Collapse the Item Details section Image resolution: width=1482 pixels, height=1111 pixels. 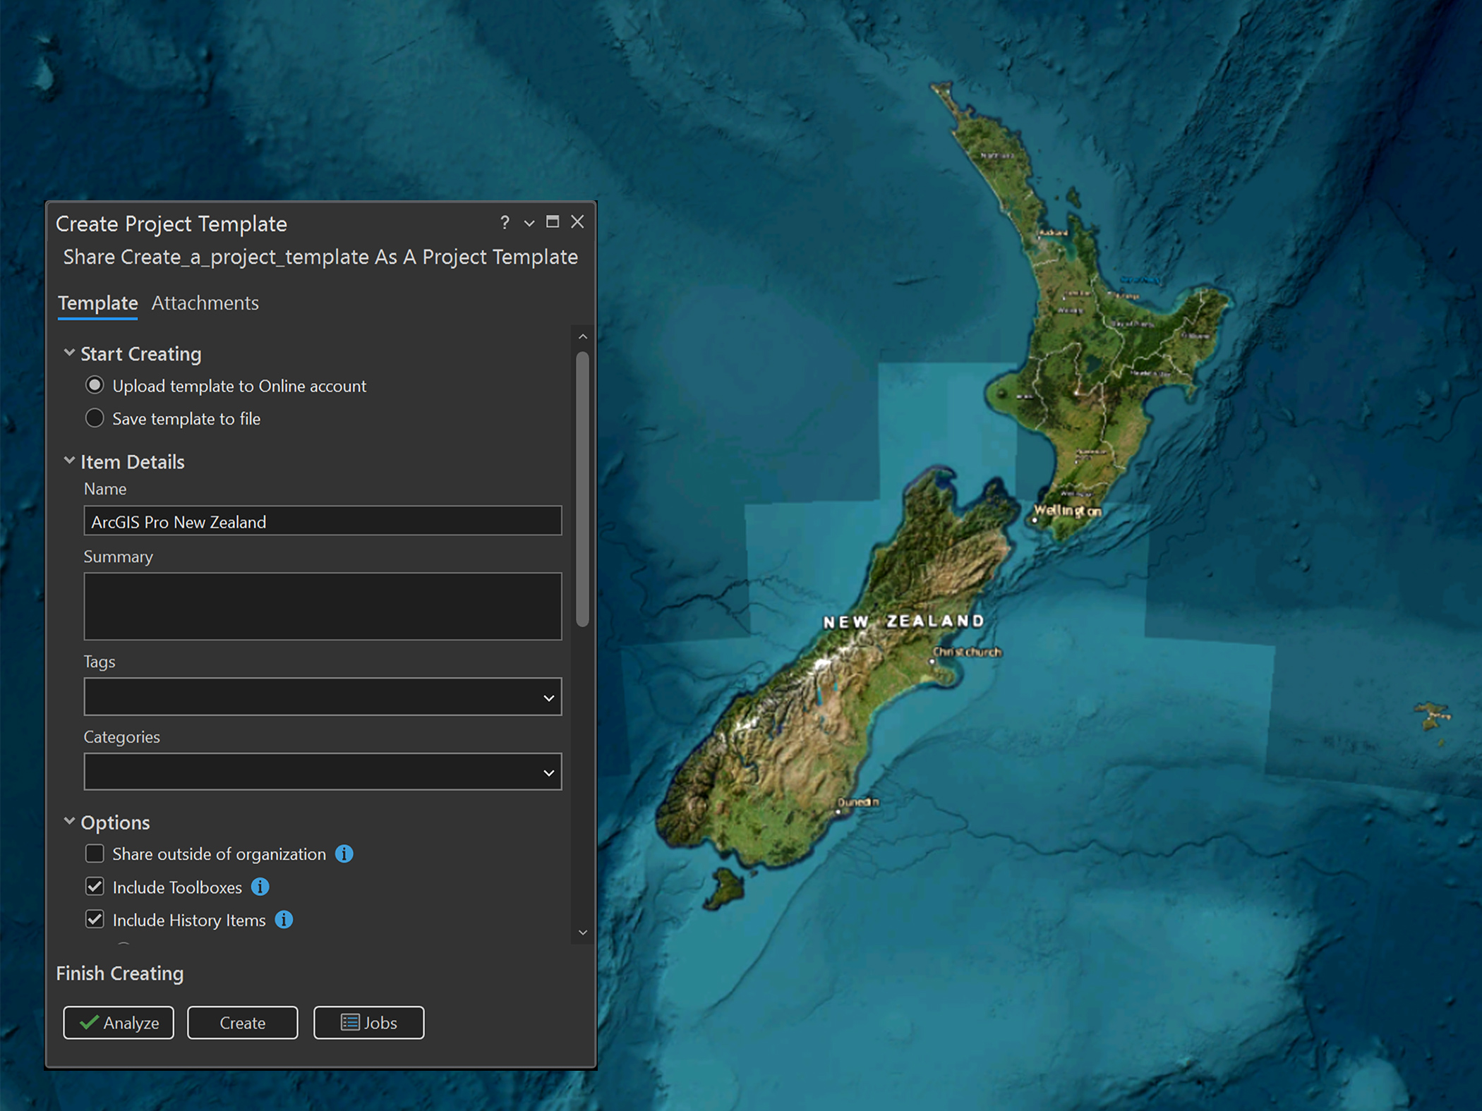click(x=68, y=461)
